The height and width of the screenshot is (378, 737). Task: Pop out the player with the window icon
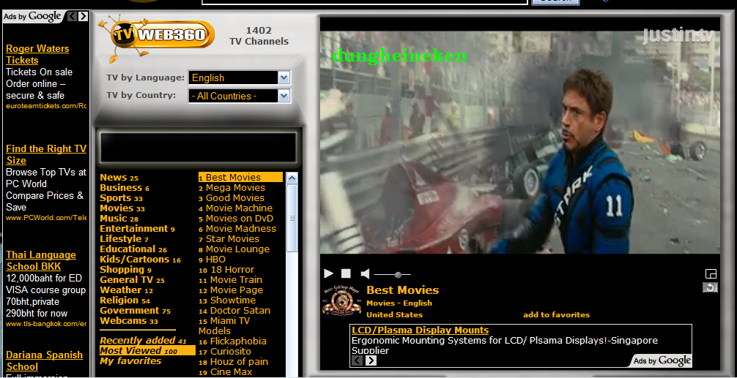coord(711,274)
